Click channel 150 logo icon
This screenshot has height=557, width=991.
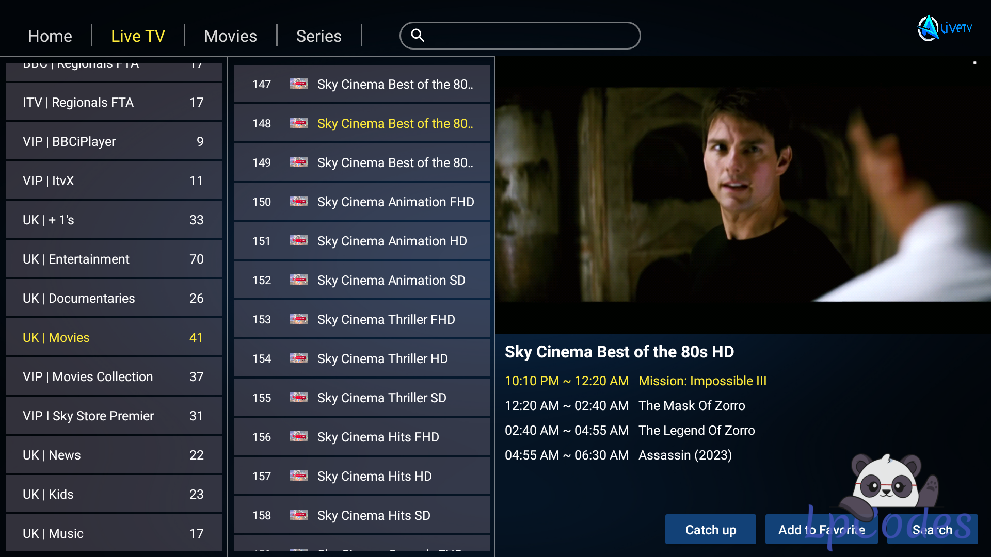pos(299,201)
